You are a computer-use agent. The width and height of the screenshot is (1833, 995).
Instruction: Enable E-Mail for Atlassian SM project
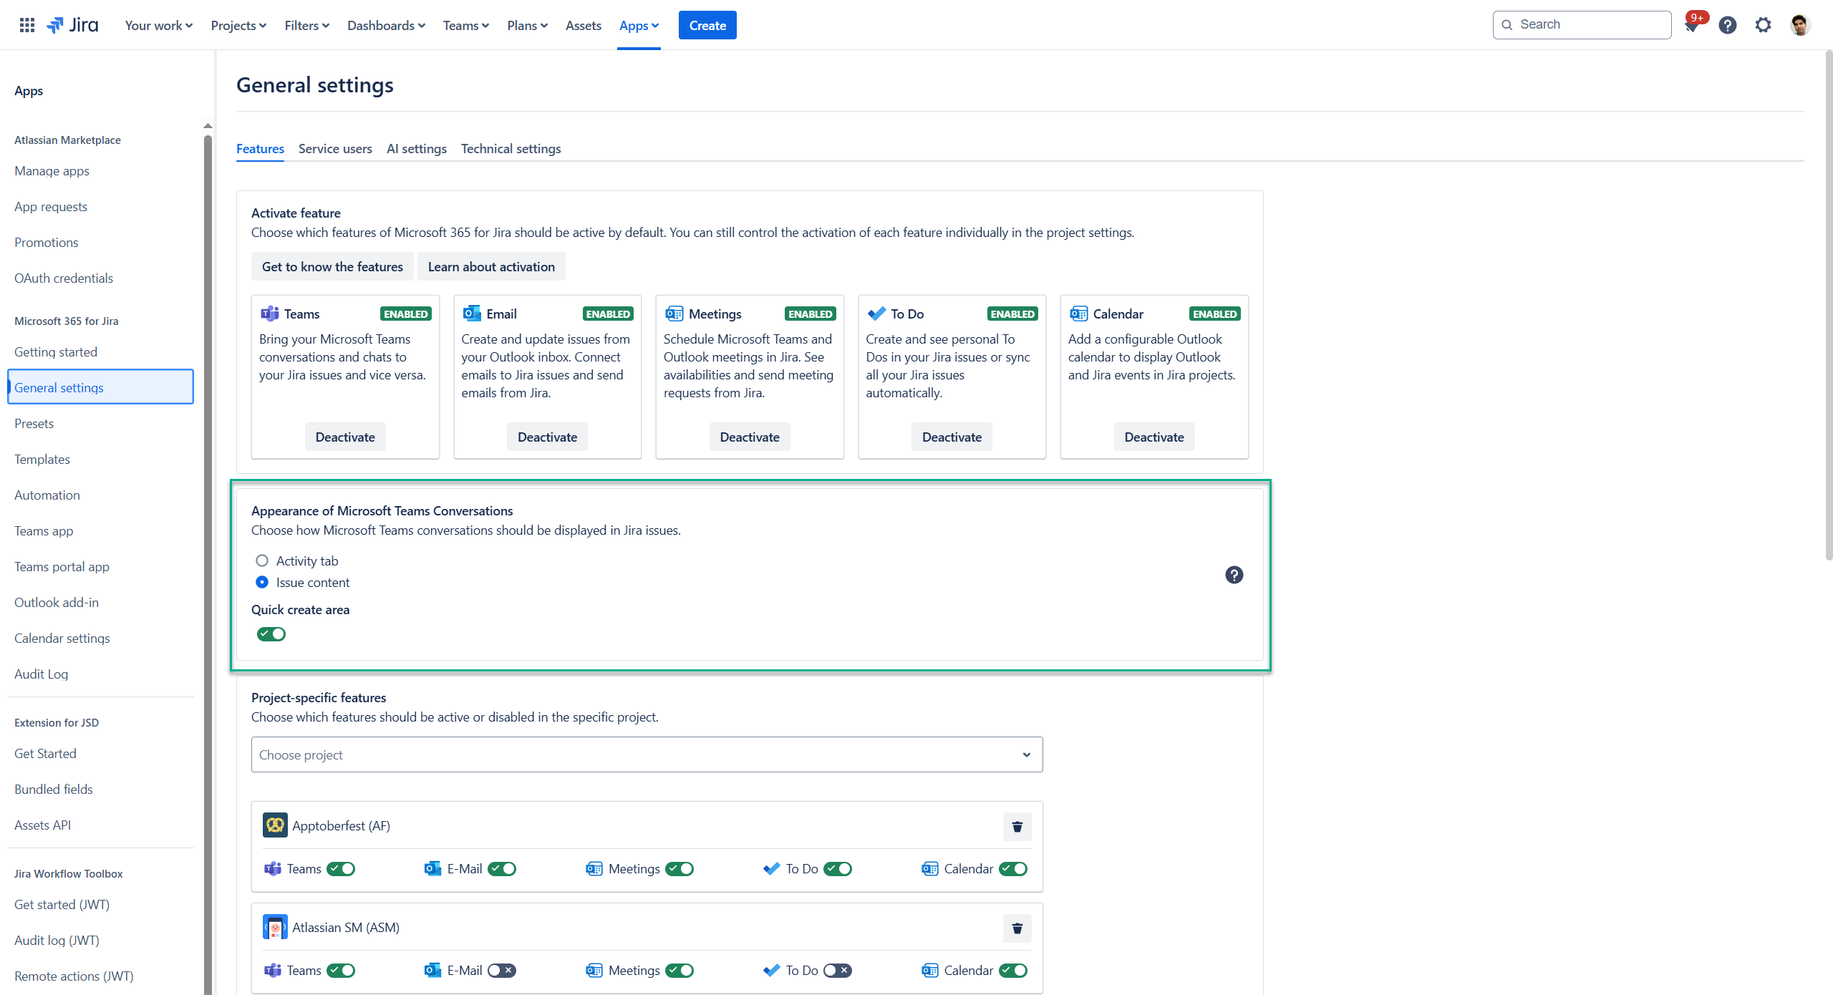(x=502, y=970)
